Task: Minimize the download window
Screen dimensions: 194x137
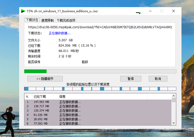Action: (150, 11)
